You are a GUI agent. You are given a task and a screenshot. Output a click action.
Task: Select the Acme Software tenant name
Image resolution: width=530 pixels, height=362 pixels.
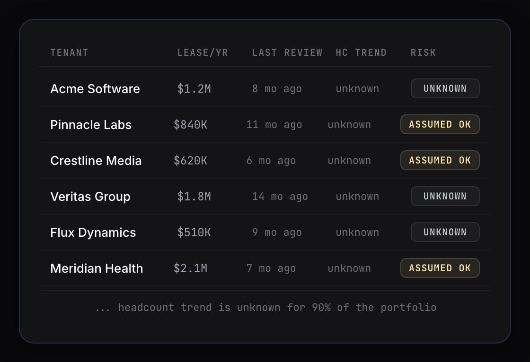(x=95, y=89)
